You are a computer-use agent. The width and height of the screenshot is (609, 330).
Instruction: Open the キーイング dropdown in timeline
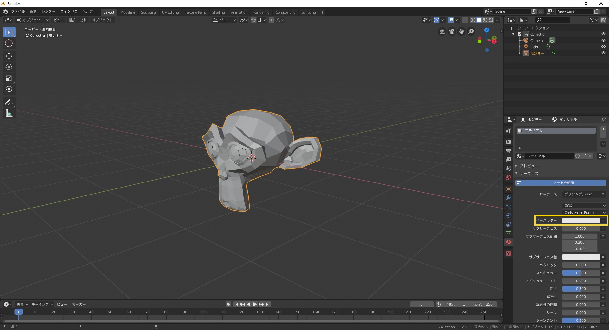point(42,304)
